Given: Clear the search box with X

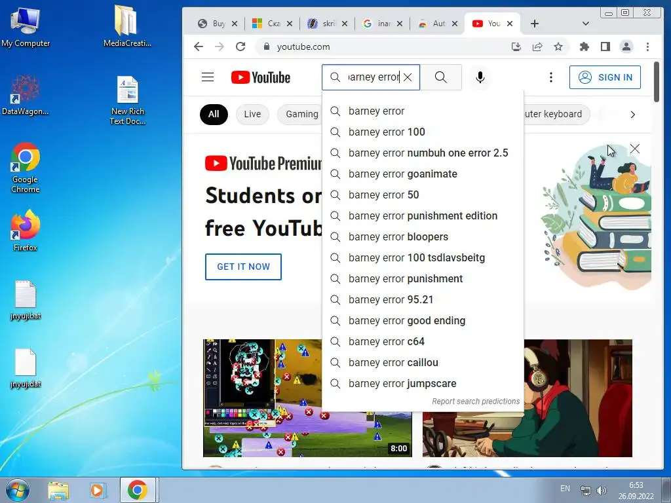Looking at the screenshot, I should coord(408,77).
